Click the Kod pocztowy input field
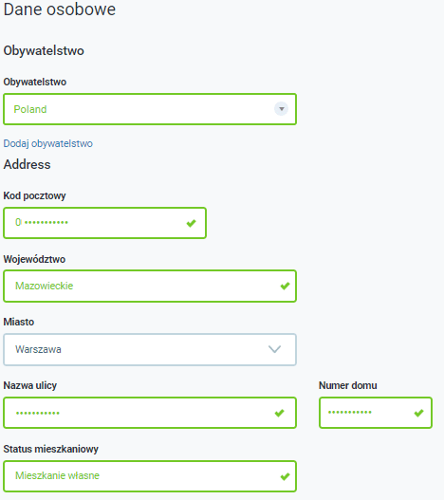This screenshot has height=500, width=444. click(x=104, y=223)
